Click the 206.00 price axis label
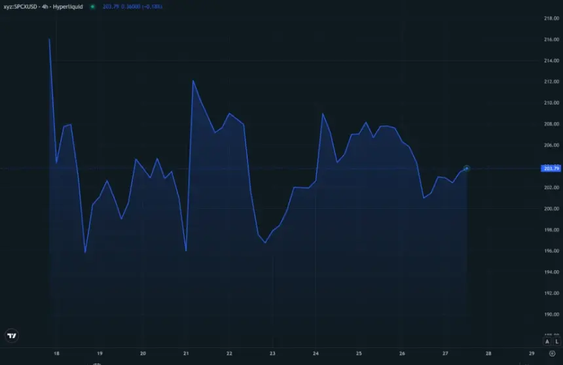Viewport: 563px width, 365px height. 551,145
